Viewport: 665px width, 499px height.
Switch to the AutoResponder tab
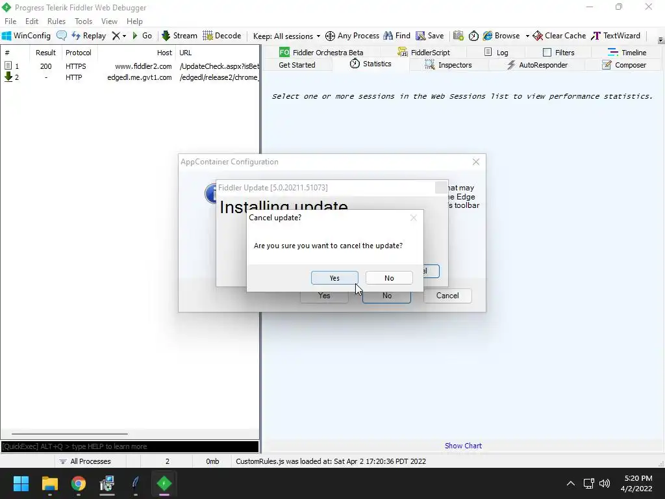click(537, 65)
